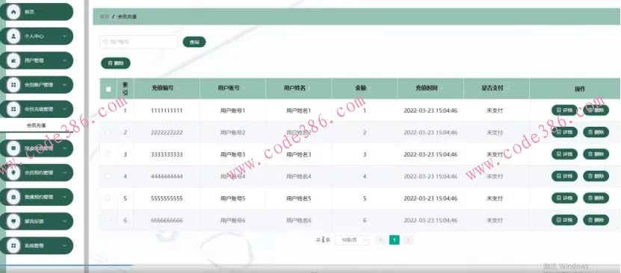Open 用户管理 menu label
621x273 pixels.
34,60
